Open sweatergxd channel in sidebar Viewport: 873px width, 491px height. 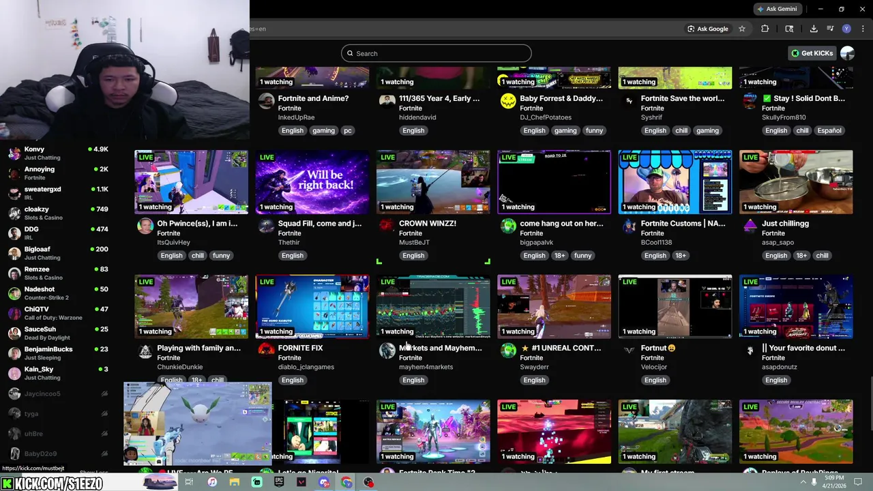pos(58,193)
